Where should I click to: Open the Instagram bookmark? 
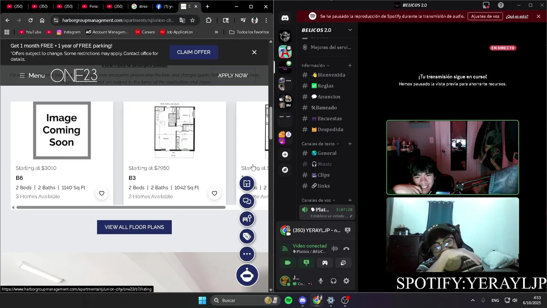pyautogui.click(x=68, y=32)
